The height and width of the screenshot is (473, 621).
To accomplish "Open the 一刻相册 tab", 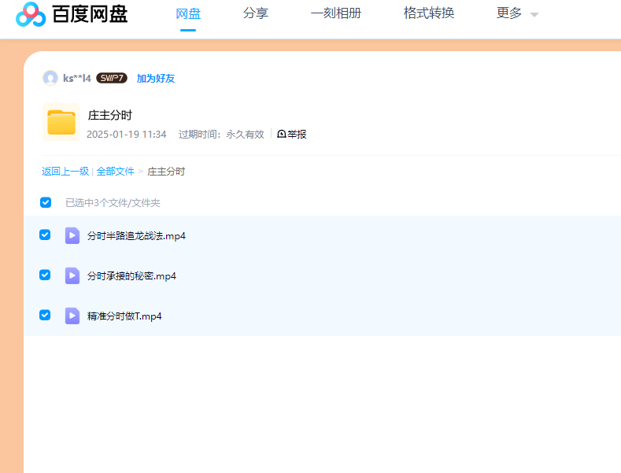I will coord(336,13).
